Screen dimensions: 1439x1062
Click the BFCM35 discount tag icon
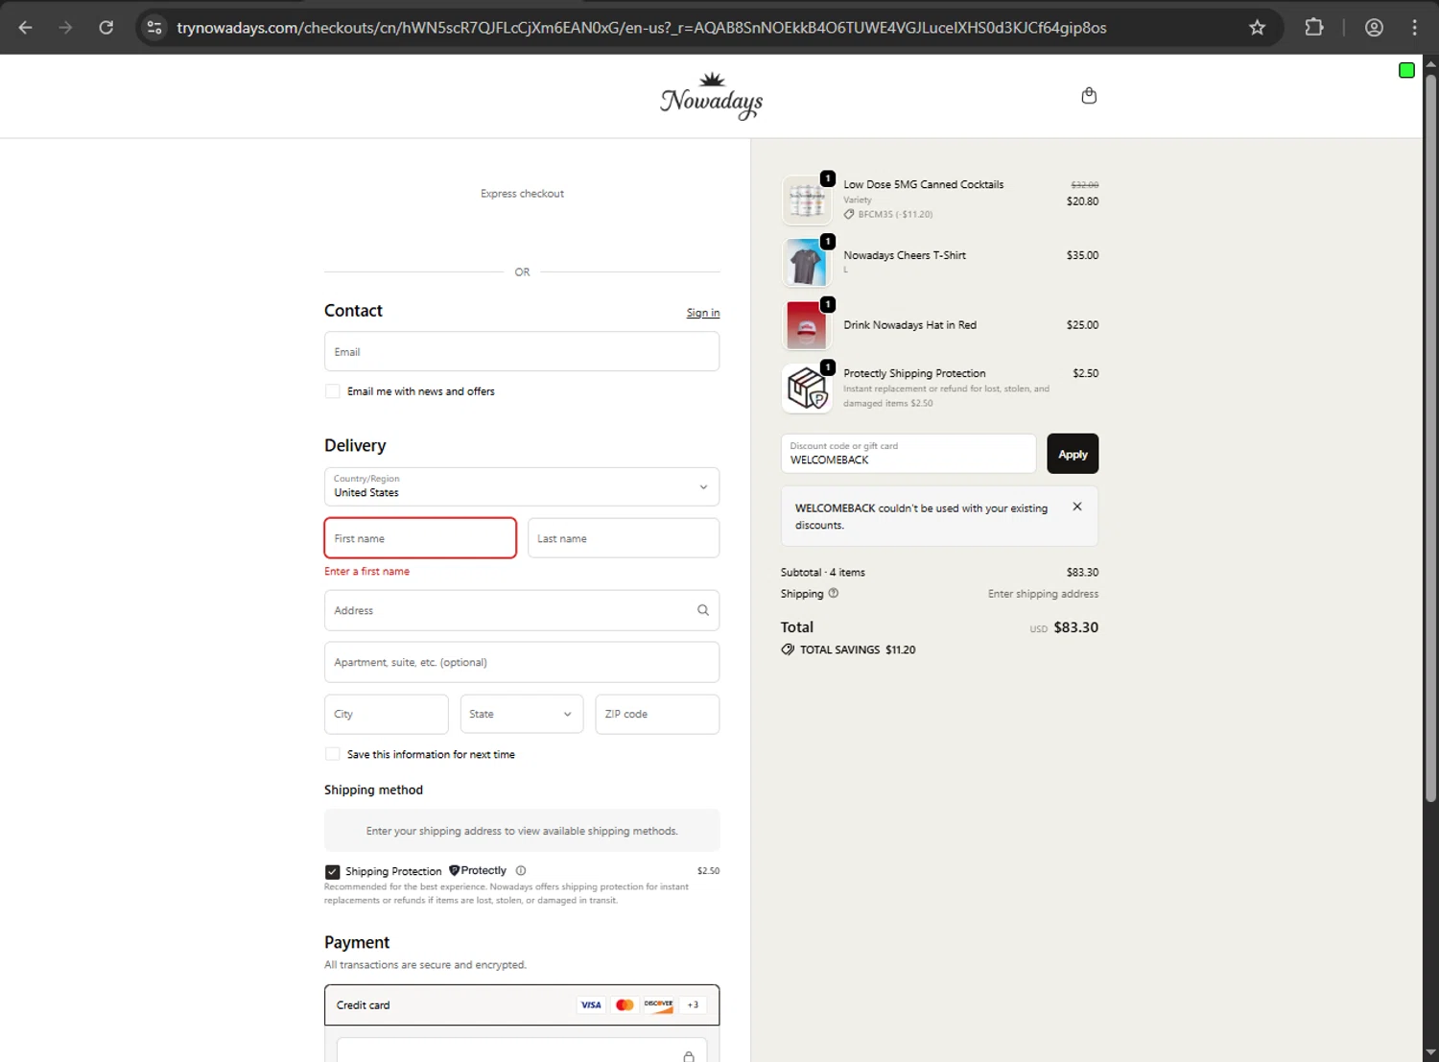(849, 214)
